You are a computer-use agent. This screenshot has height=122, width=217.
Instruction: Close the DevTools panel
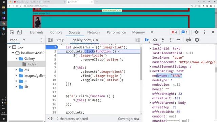(x=213, y=32)
